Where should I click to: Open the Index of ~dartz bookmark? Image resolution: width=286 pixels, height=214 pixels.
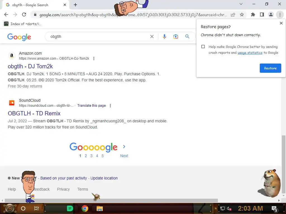coord(22,24)
